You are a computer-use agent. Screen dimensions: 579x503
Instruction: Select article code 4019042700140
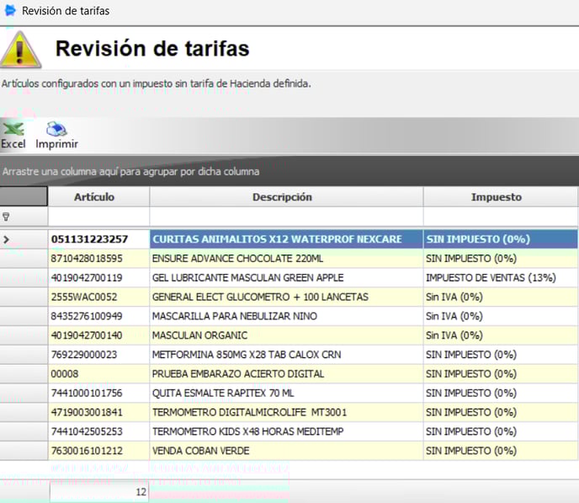click(98, 335)
